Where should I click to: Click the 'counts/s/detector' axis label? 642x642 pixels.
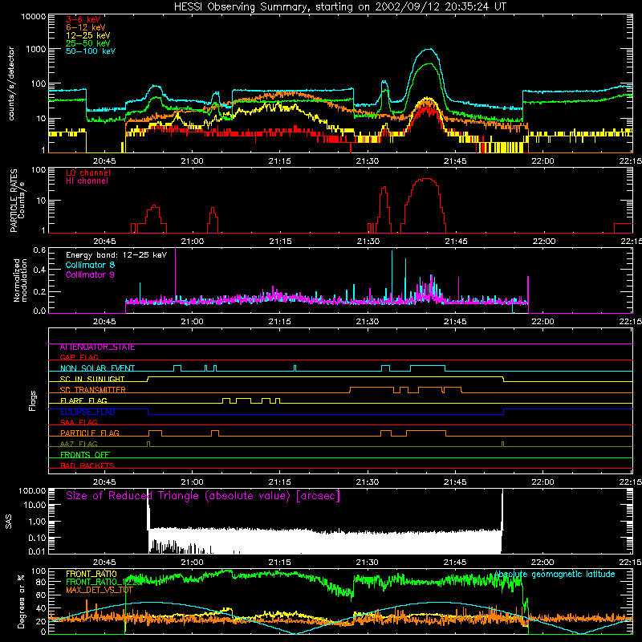coord(11,83)
